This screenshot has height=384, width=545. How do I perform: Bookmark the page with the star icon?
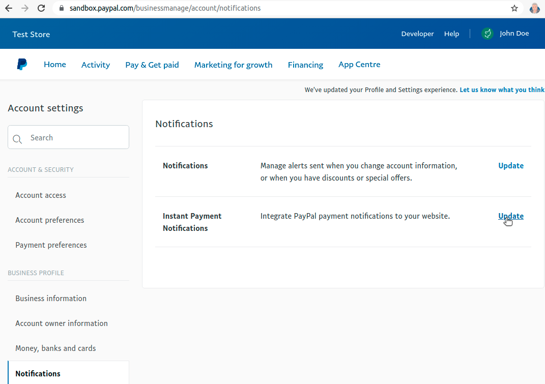[514, 8]
